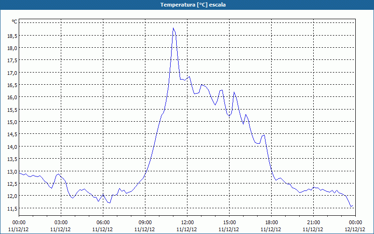
Task: Click the 16,5 y-axis label
Action: tap(13, 85)
